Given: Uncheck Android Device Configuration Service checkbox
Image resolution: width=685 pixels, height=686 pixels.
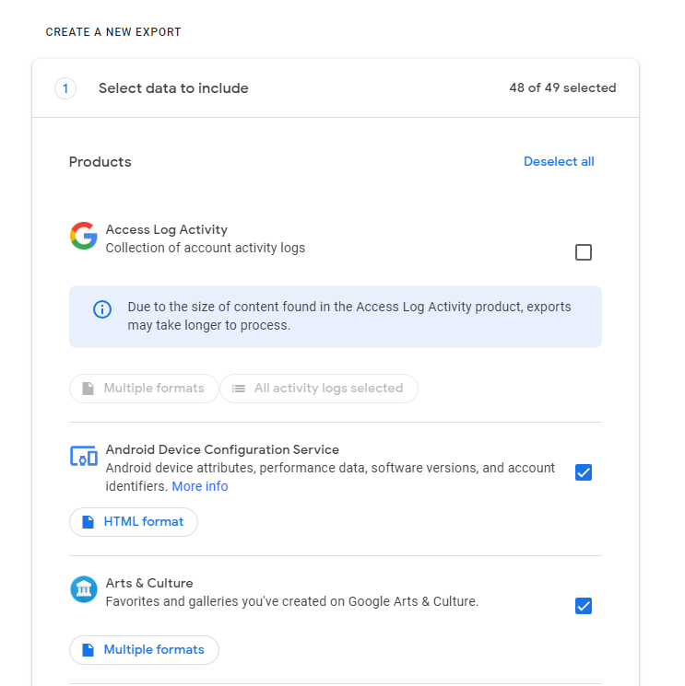Looking at the screenshot, I should [584, 472].
